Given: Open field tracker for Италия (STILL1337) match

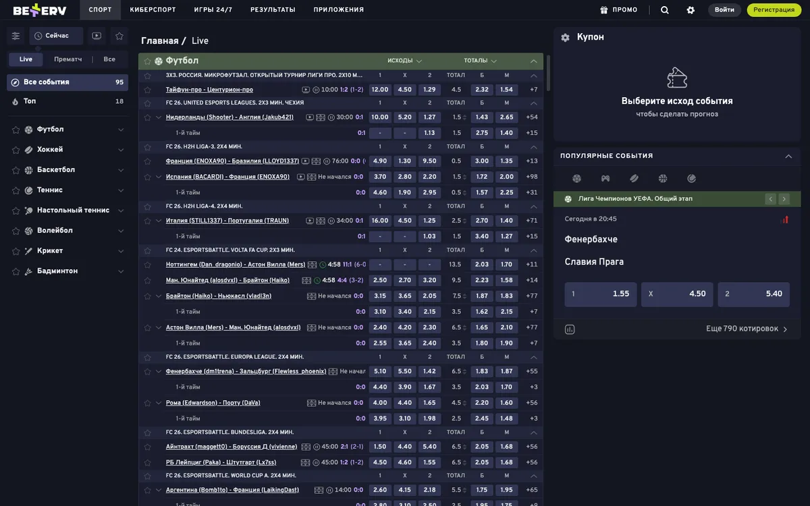Looking at the screenshot, I should pyautogui.click(x=321, y=221).
